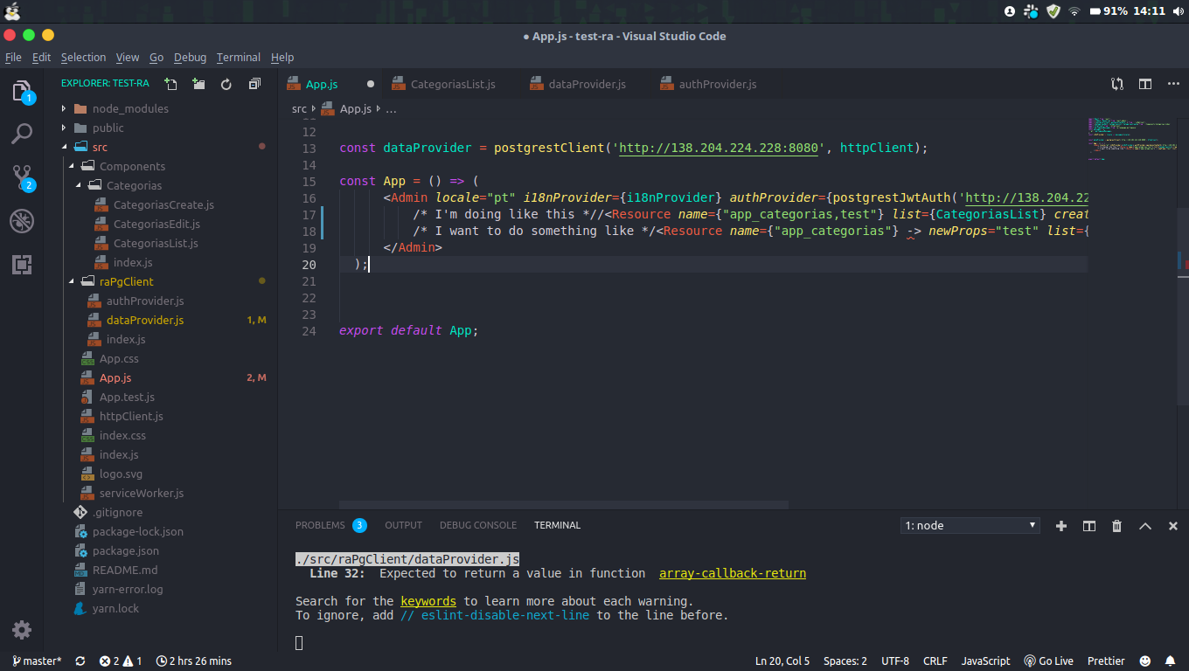Open a new terminal with plus icon
1189x671 pixels.
1060,525
